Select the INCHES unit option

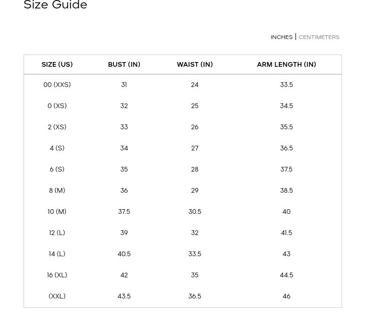(282, 37)
